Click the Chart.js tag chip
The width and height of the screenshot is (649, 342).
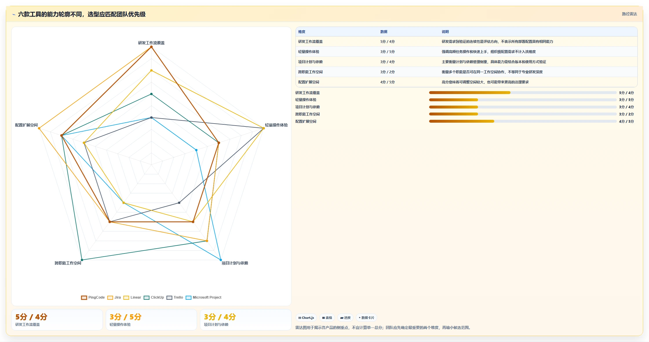click(306, 318)
